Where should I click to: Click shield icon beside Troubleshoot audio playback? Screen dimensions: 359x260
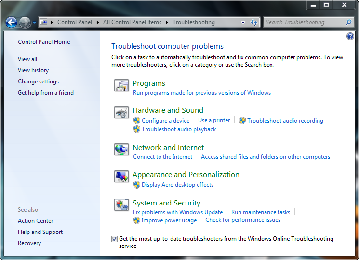137,129
